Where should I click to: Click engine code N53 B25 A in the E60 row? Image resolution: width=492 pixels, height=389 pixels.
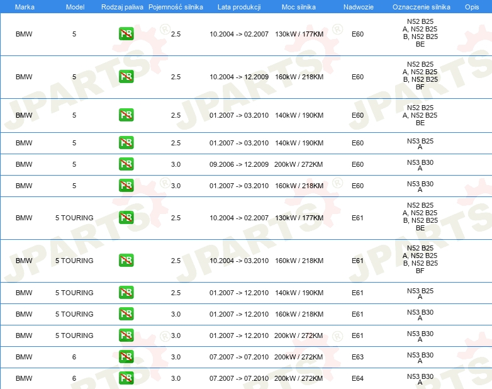click(x=420, y=144)
